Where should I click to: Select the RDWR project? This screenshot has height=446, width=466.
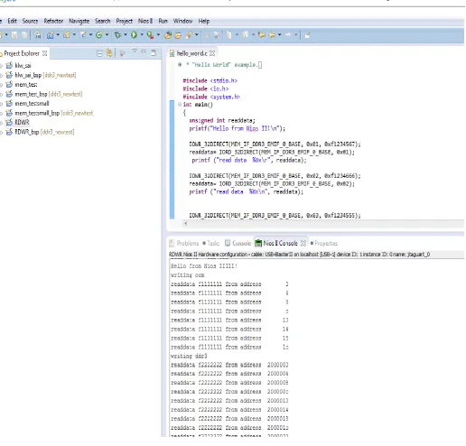point(18,123)
